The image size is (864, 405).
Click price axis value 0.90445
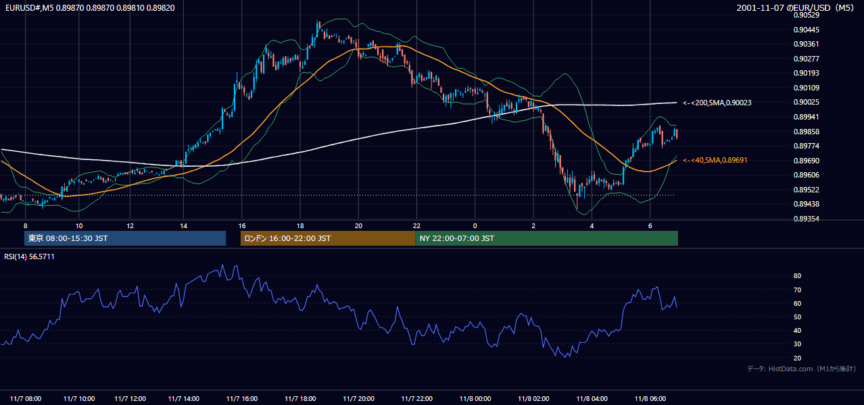(x=806, y=30)
